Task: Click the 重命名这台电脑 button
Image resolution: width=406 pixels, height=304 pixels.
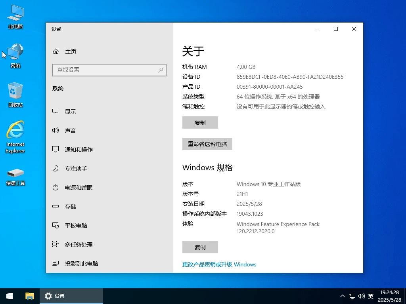Action: tap(207, 144)
